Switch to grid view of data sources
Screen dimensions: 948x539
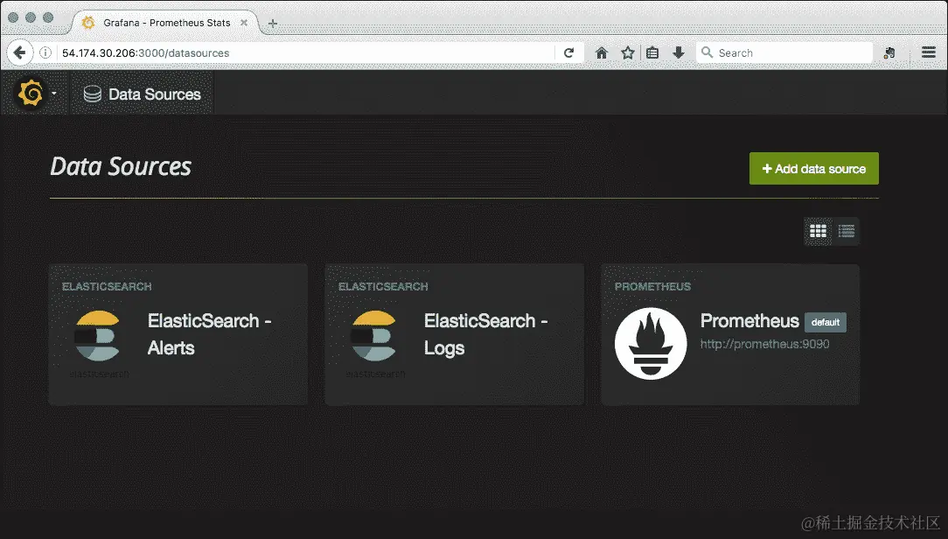(x=819, y=231)
